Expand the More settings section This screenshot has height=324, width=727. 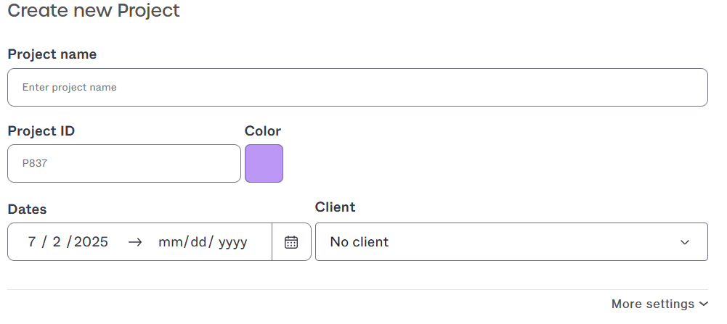pos(652,304)
